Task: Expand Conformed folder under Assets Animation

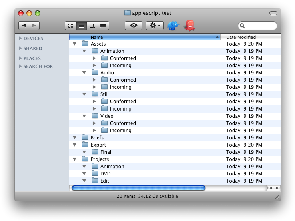Action: click(94, 58)
